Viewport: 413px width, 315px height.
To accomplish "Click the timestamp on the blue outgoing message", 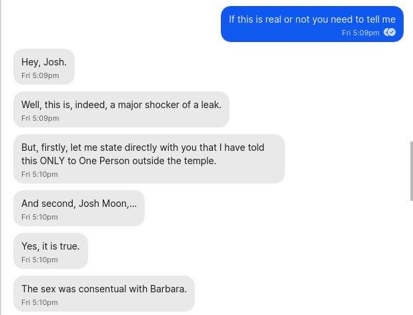I will point(360,33).
